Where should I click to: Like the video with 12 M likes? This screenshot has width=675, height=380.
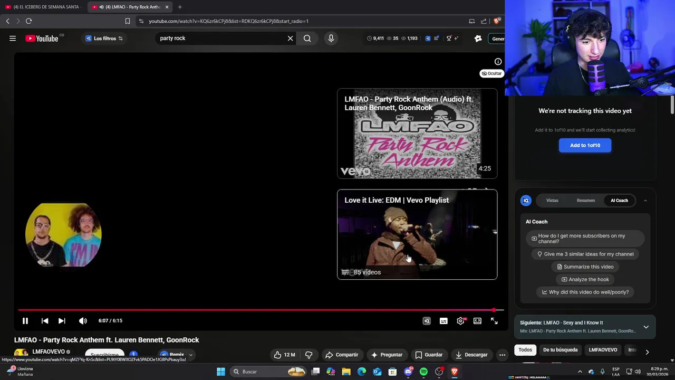coord(284,355)
